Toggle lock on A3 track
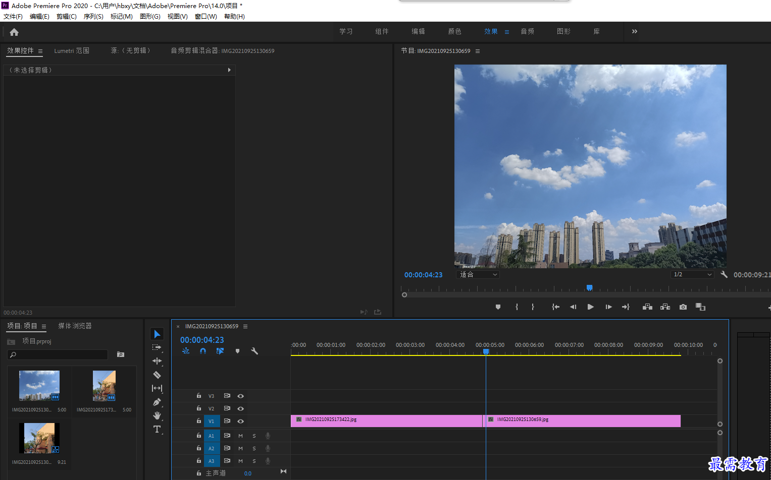The width and height of the screenshot is (771, 480). 199,461
